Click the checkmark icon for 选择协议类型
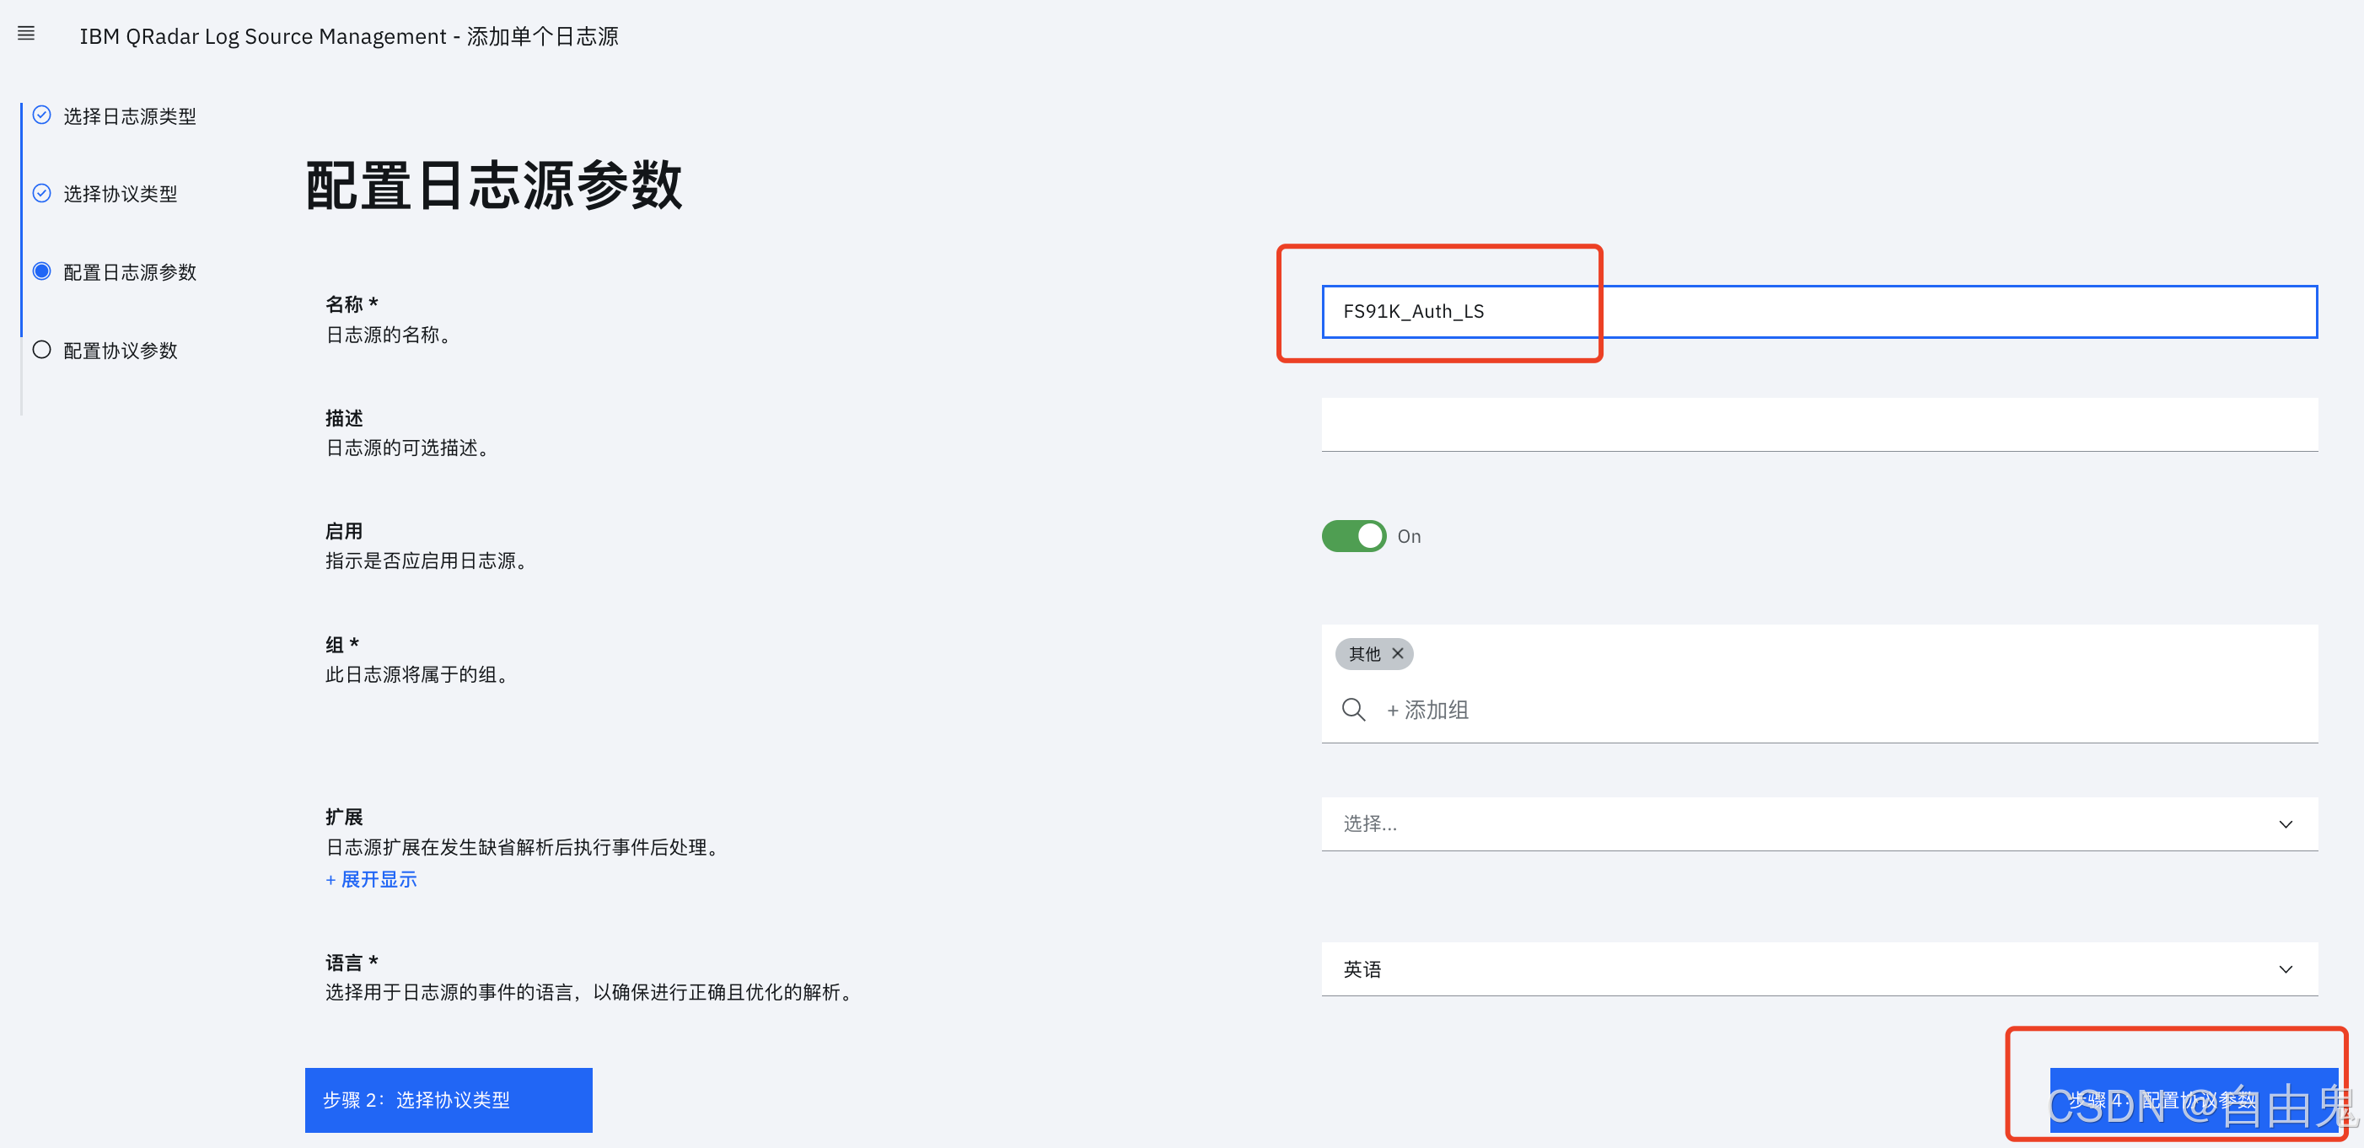This screenshot has width=2364, height=1148. coord(41,193)
